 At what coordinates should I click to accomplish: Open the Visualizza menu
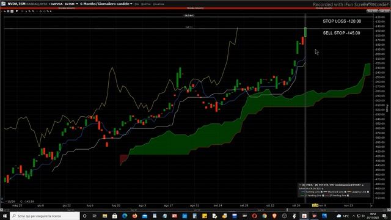point(159,4)
